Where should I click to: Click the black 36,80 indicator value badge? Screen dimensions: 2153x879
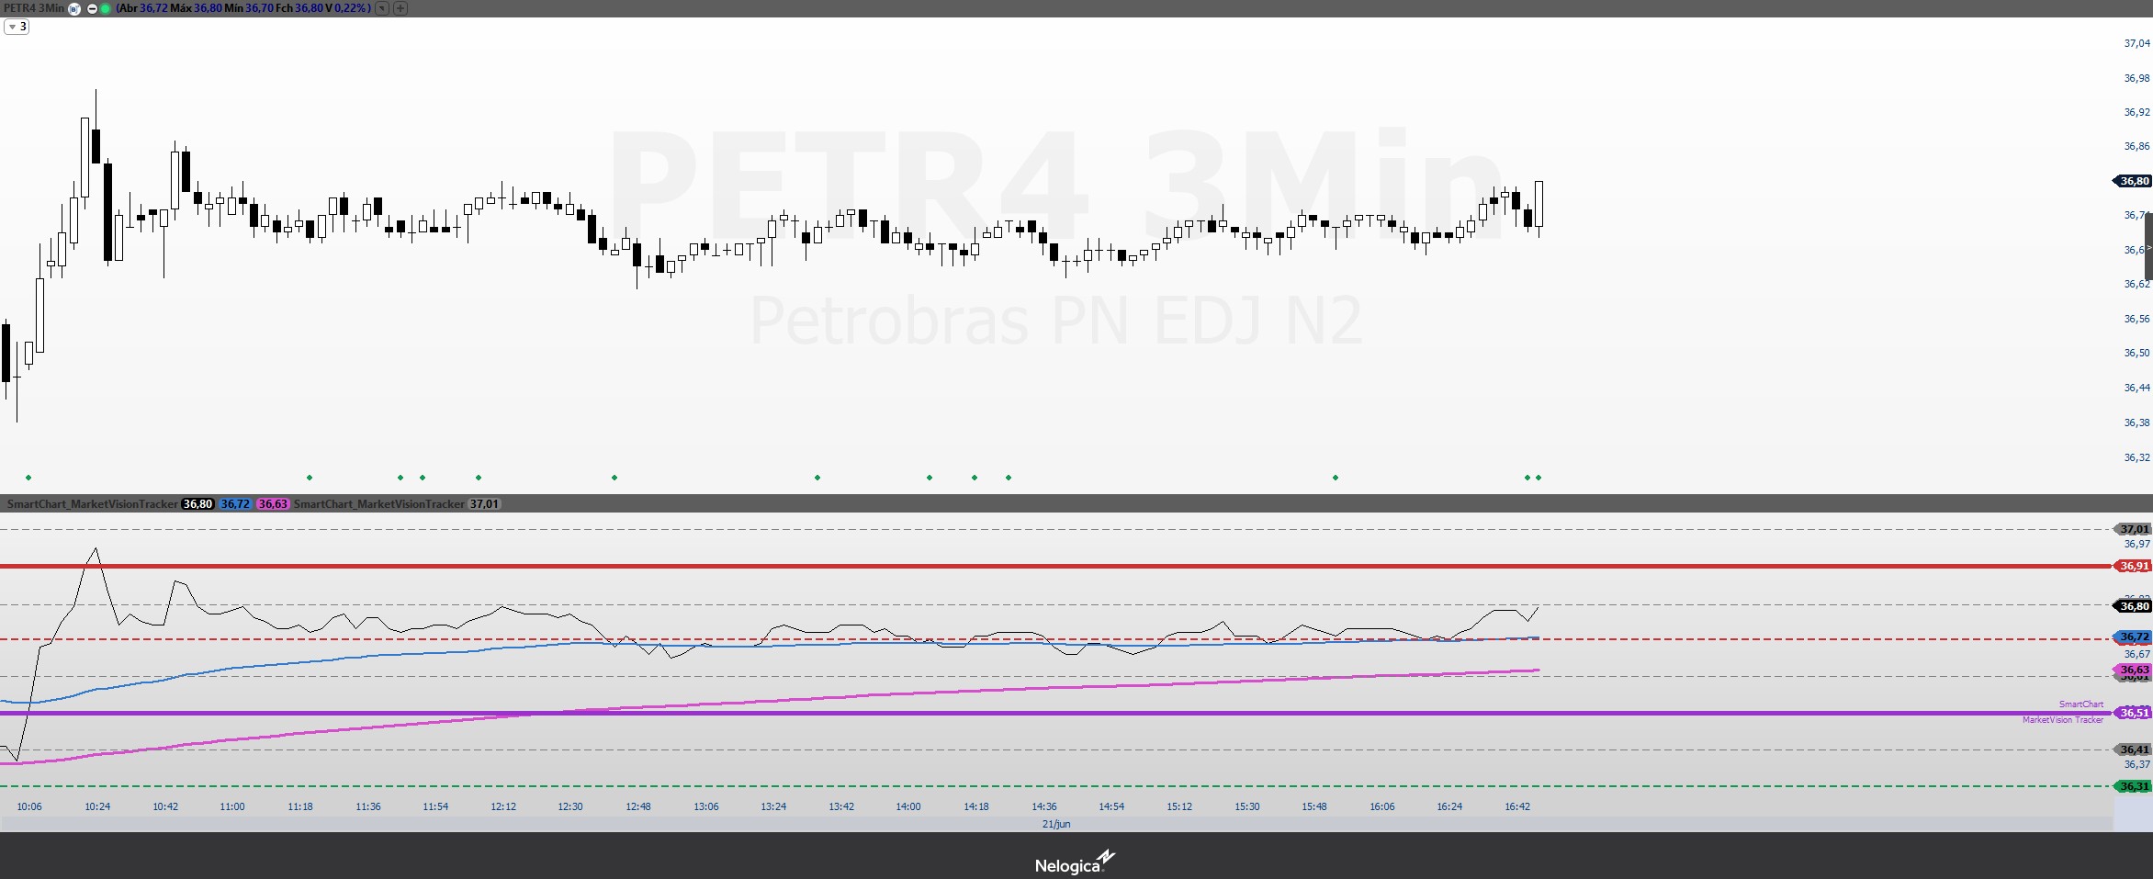[x=197, y=503]
